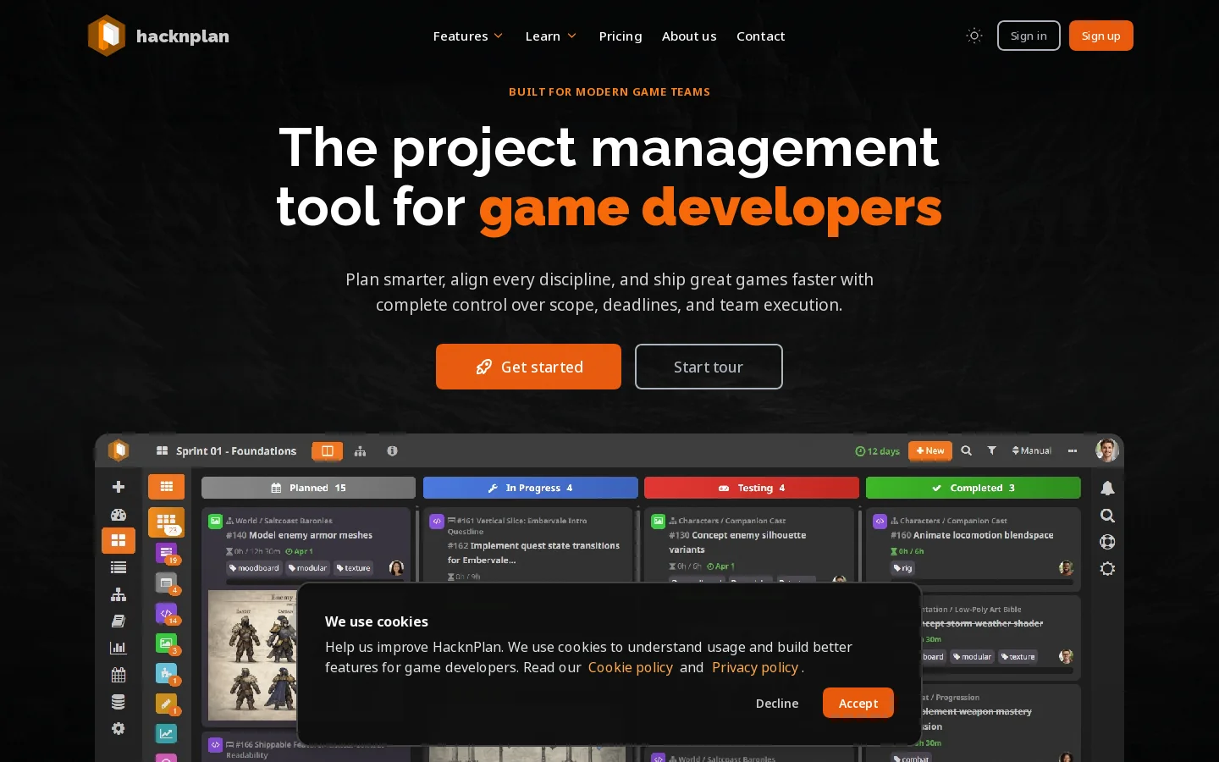
Task: Select the programming code category icon with badge 14
Action: (166, 613)
